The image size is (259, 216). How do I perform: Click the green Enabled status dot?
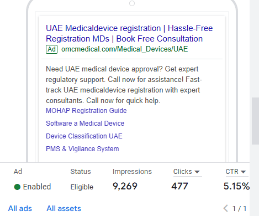tap(17, 187)
